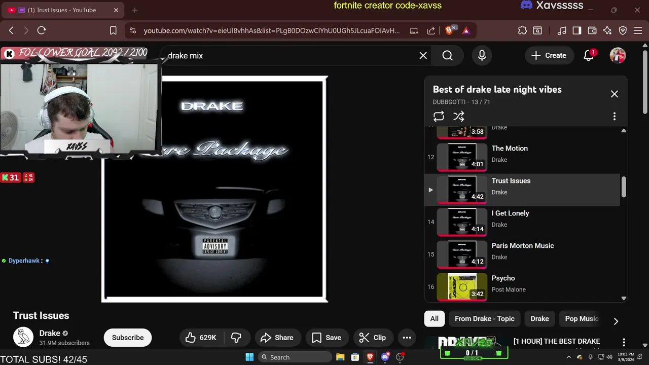
Task: Like the Trust Issues video
Action: [201, 337]
